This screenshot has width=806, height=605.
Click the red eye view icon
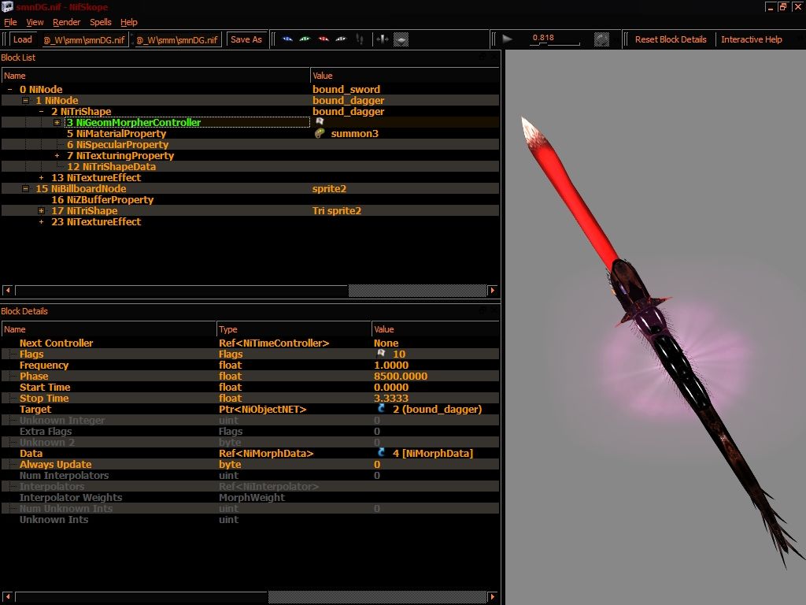tap(324, 39)
